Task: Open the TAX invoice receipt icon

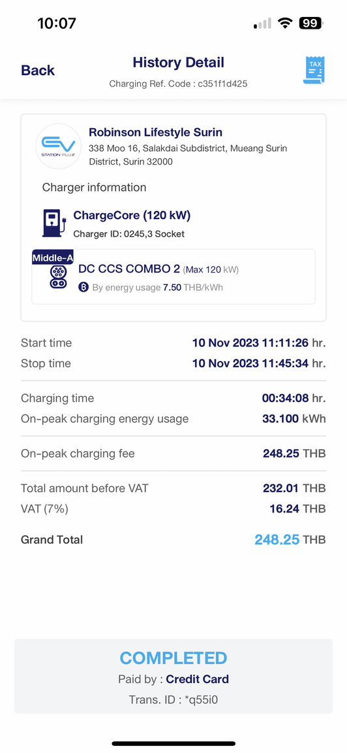Action: coord(314,71)
